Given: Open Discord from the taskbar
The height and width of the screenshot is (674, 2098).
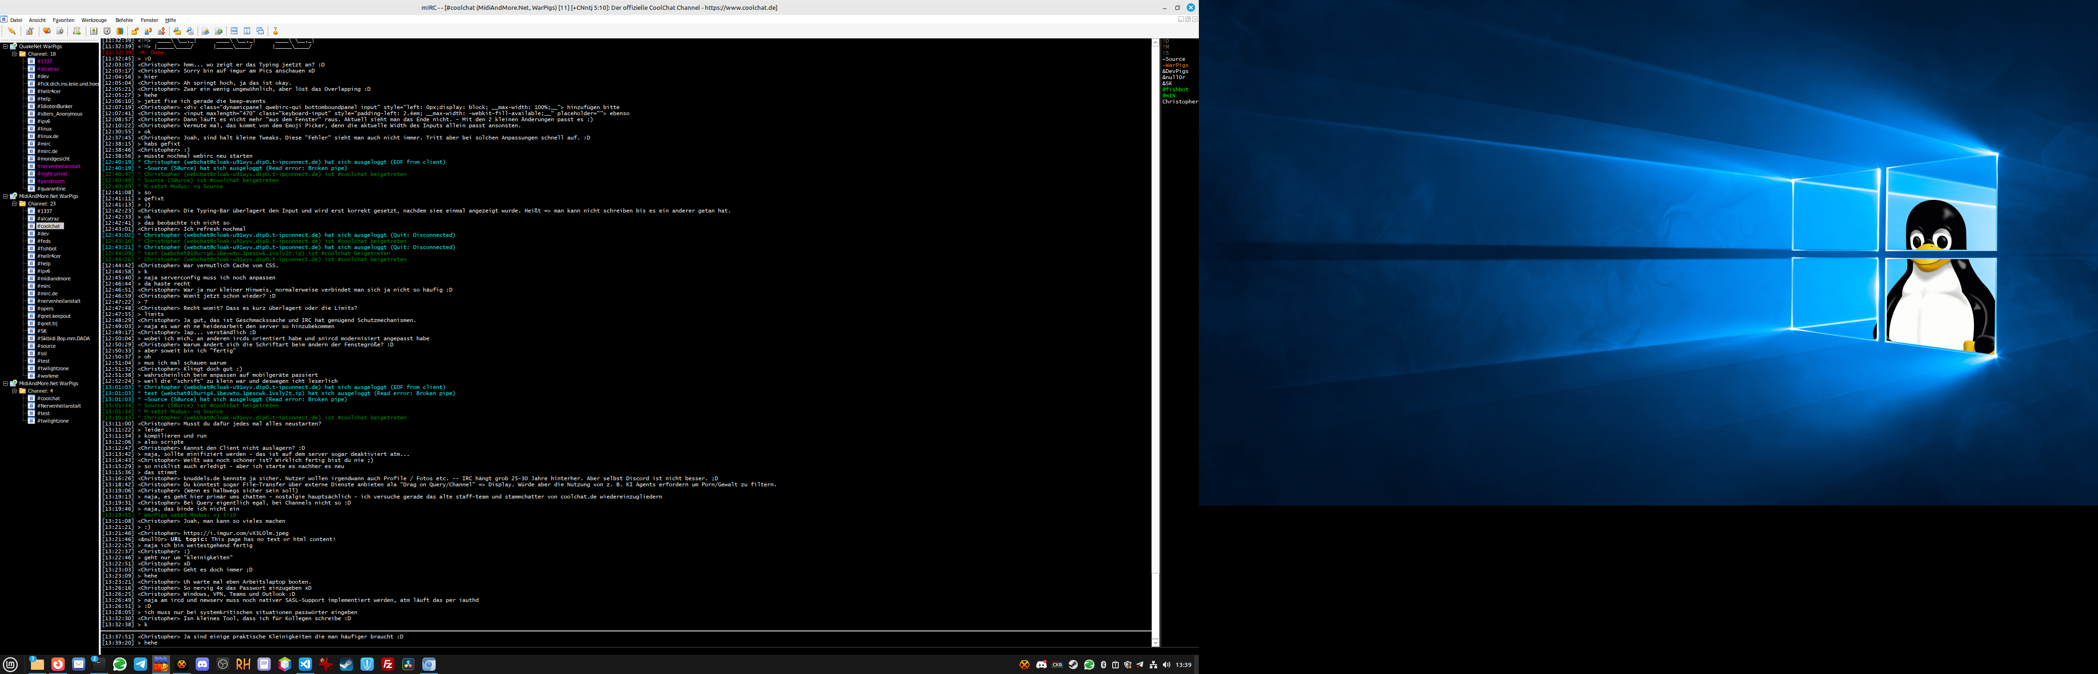Looking at the screenshot, I should point(203,664).
